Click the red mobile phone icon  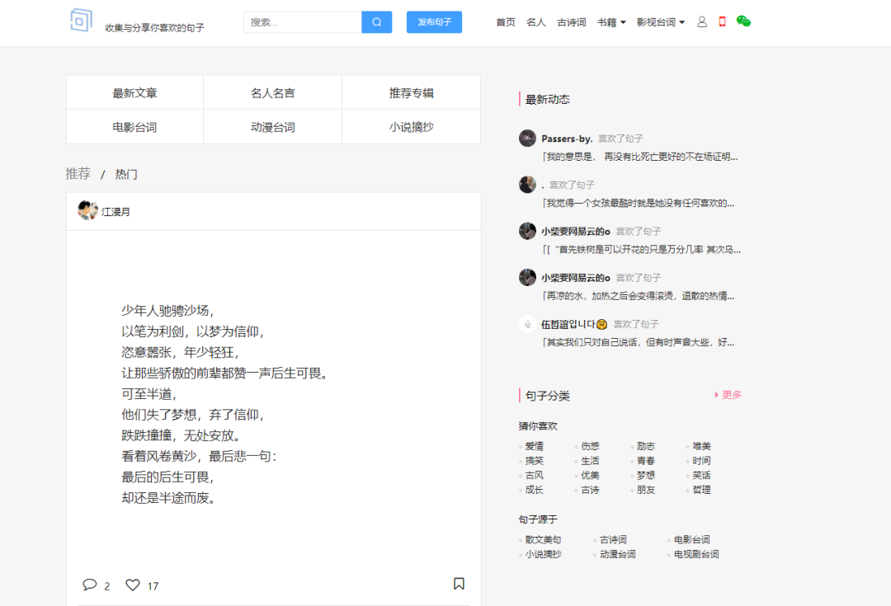(722, 22)
